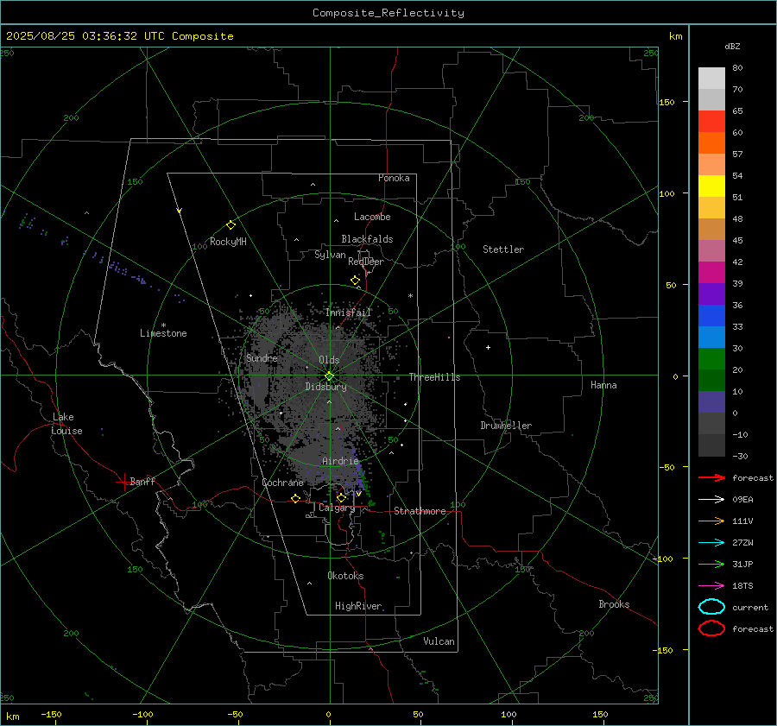Viewport: 777px width, 726px height.
Task: Click the red forecast arrow in legend
Action: (x=711, y=477)
